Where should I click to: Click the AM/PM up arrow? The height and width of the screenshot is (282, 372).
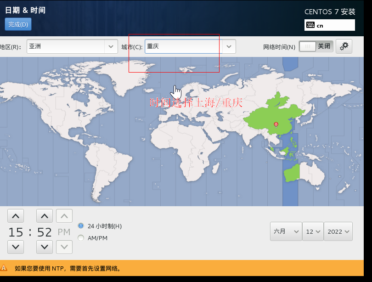(x=64, y=216)
